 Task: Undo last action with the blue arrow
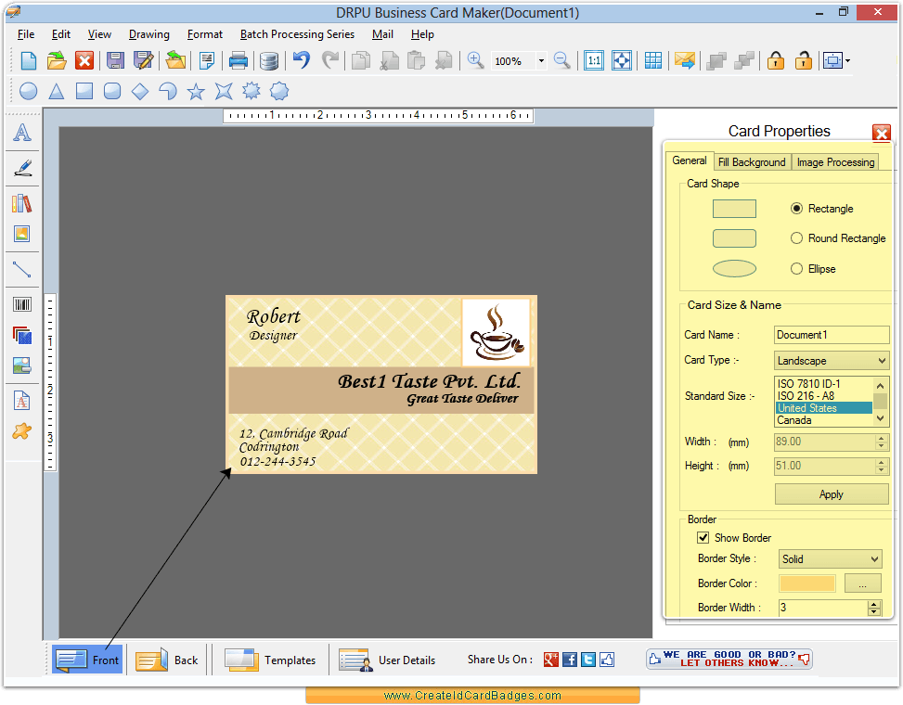click(302, 60)
